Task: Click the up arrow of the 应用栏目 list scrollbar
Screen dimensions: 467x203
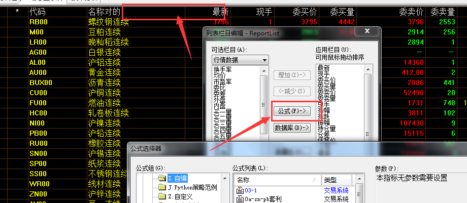Action: tap(368, 69)
